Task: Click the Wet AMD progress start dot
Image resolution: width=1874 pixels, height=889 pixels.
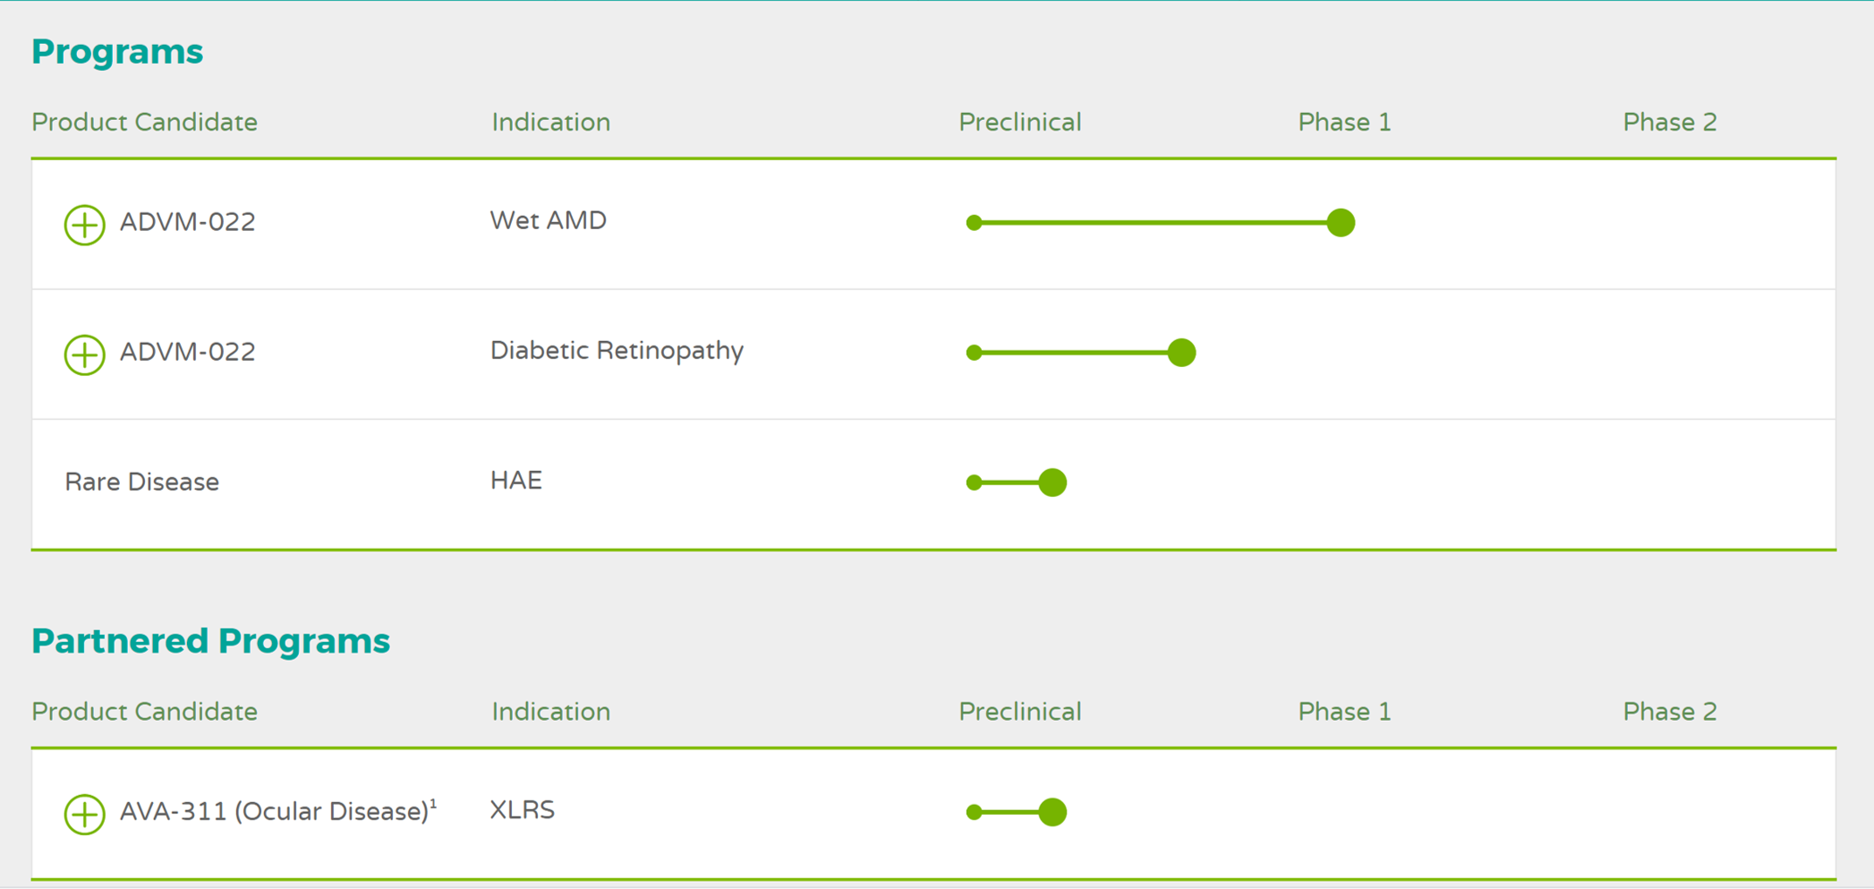Action: (975, 223)
